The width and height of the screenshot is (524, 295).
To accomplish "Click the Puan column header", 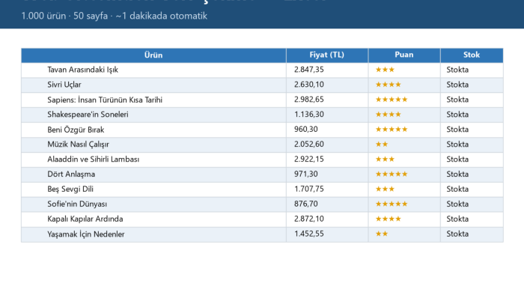I will coord(404,55).
